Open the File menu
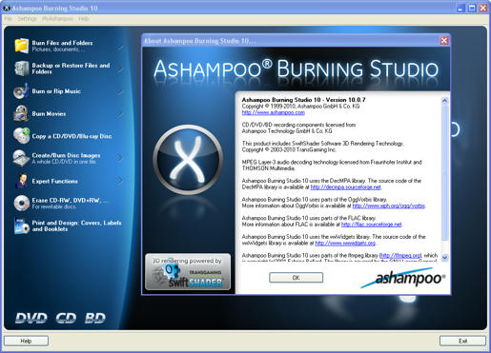The height and width of the screenshot is (353, 491). (x=8, y=19)
